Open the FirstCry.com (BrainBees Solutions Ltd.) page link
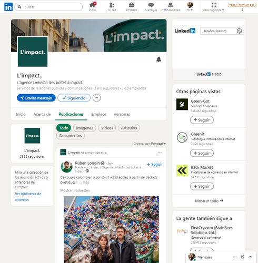Viewport: 258px width, 263px height. (212, 230)
